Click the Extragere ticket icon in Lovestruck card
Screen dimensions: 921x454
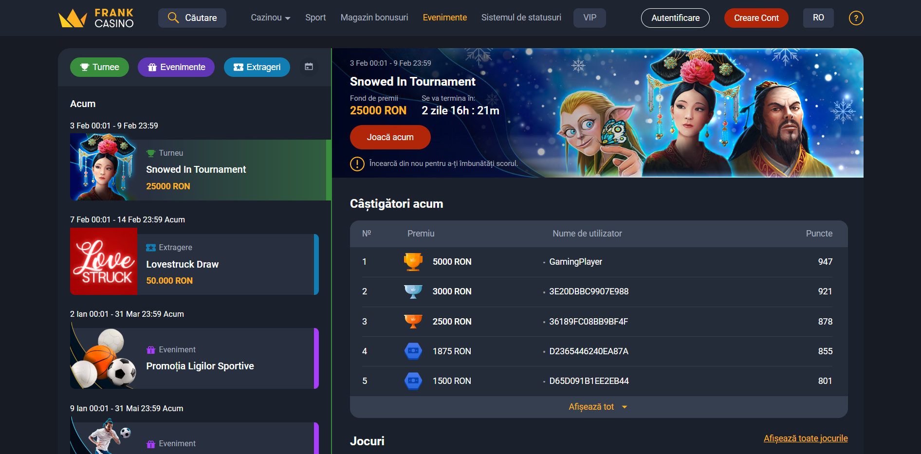tap(151, 248)
